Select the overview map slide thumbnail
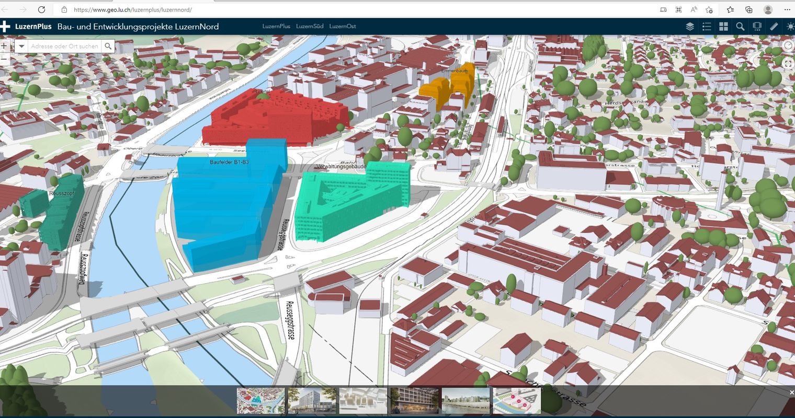This screenshot has width=795, height=418. (x=260, y=401)
